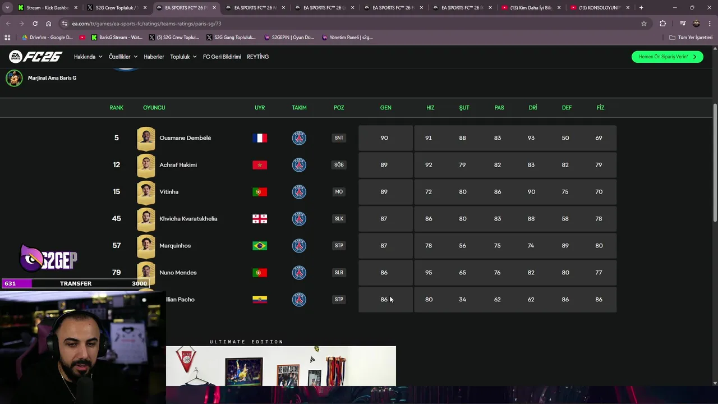Open REYTİNG in the site navigation

[258, 57]
